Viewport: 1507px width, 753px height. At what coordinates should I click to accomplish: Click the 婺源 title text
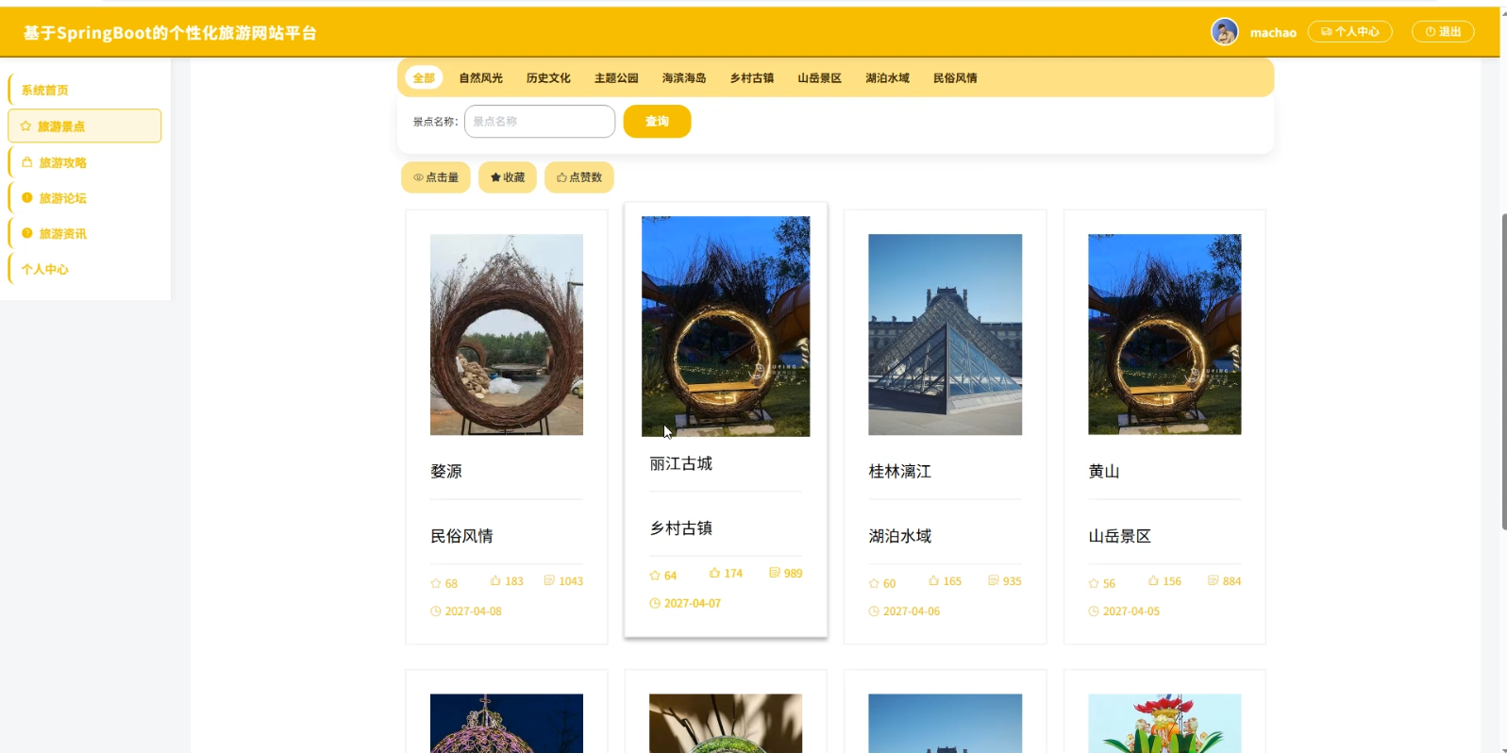pos(446,472)
